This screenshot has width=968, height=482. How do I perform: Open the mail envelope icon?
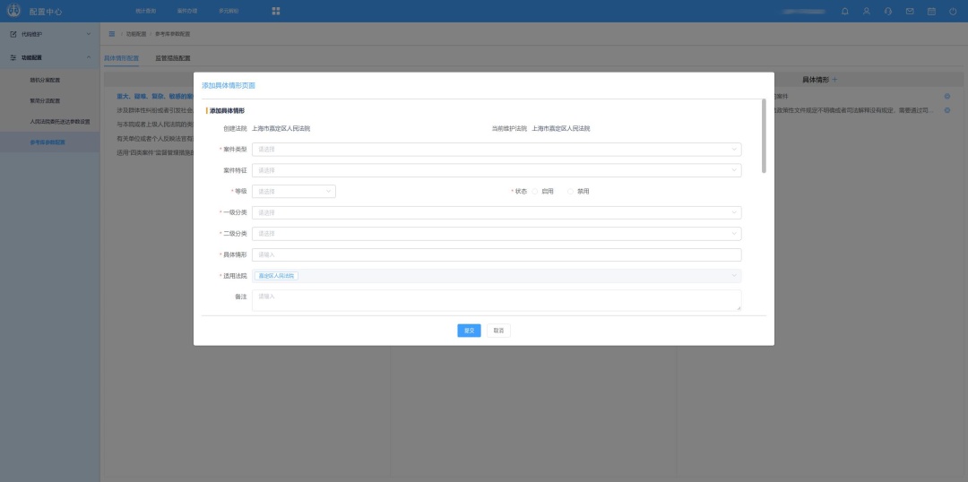(x=910, y=11)
